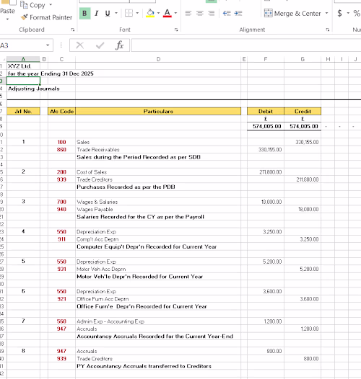Image resolution: width=361 pixels, height=379 pixels.
Task: Click the Copy button
Action: point(32,5)
